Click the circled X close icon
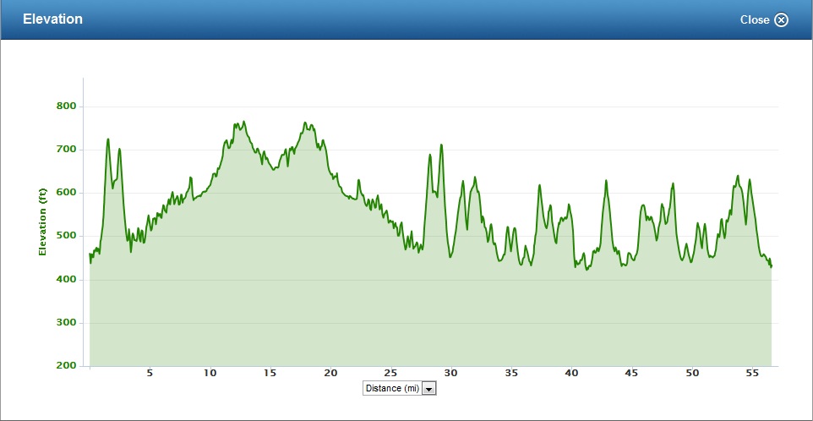The image size is (813, 421). (781, 19)
